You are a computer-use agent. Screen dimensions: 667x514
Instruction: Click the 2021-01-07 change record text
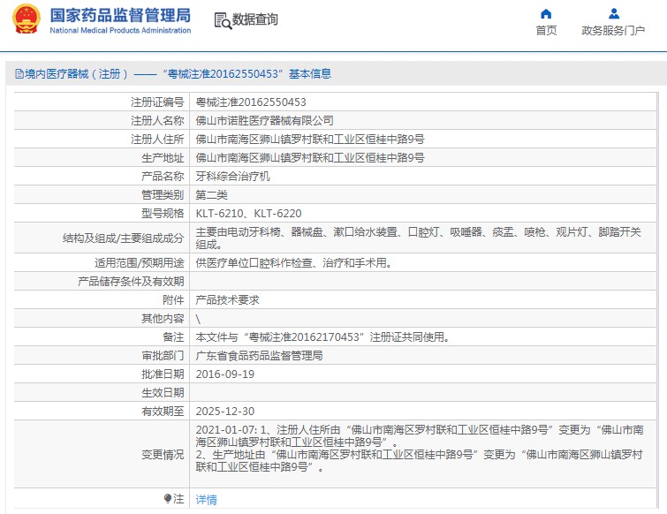[420, 449]
